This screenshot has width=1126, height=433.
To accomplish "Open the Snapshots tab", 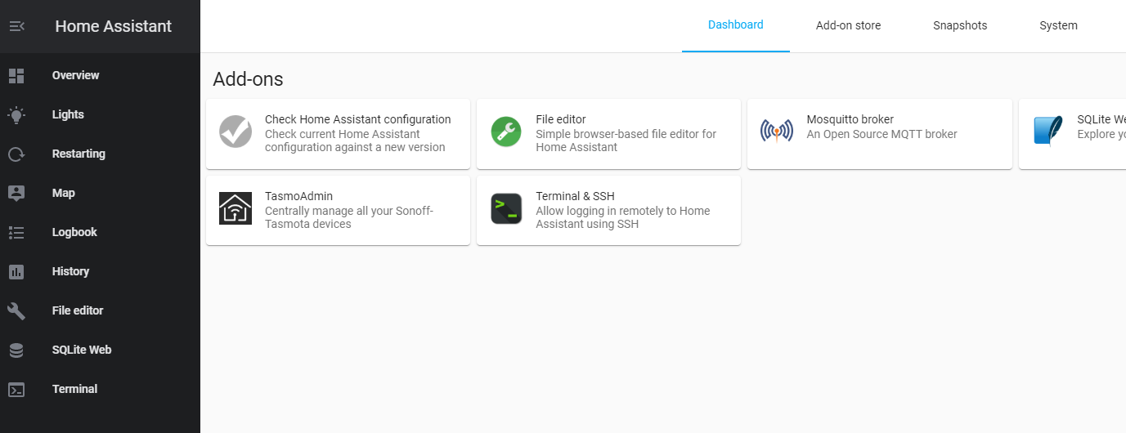I will pos(960,25).
